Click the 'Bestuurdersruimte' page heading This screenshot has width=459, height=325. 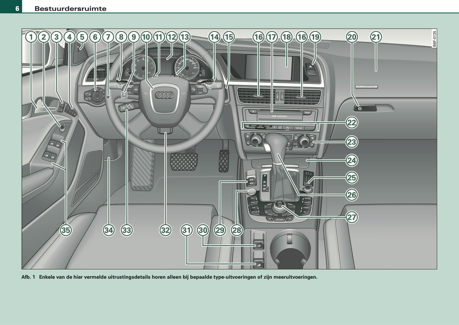pyautogui.click(x=71, y=9)
